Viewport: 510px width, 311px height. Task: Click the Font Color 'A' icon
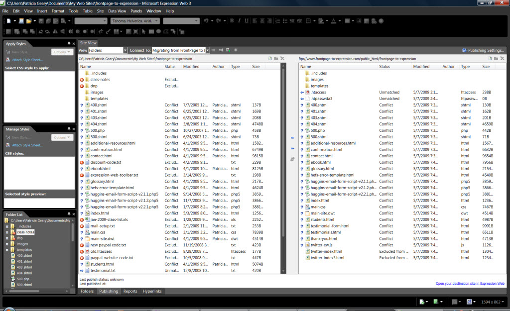click(333, 21)
